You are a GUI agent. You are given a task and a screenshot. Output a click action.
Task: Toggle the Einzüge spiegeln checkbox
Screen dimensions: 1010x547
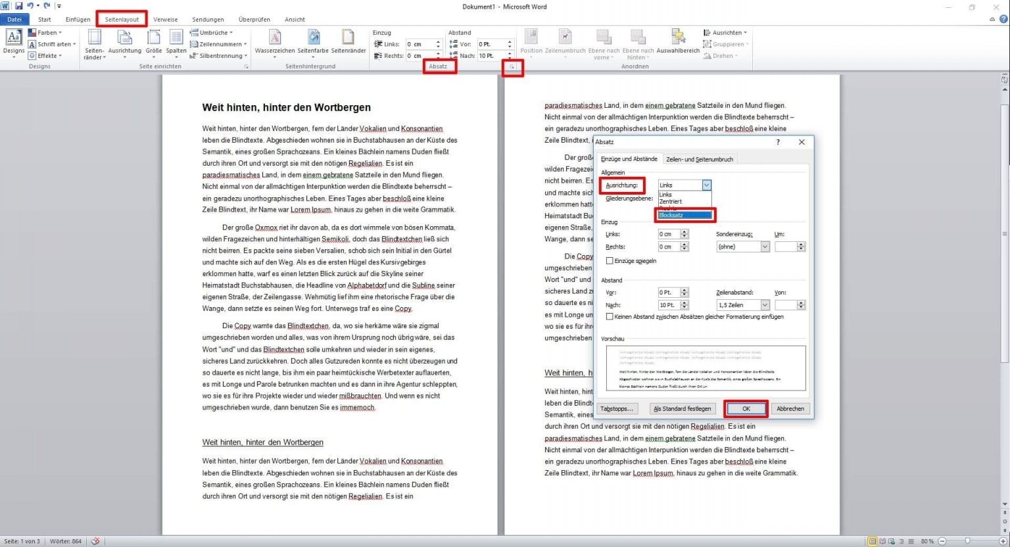pyautogui.click(x=610, y=261)
